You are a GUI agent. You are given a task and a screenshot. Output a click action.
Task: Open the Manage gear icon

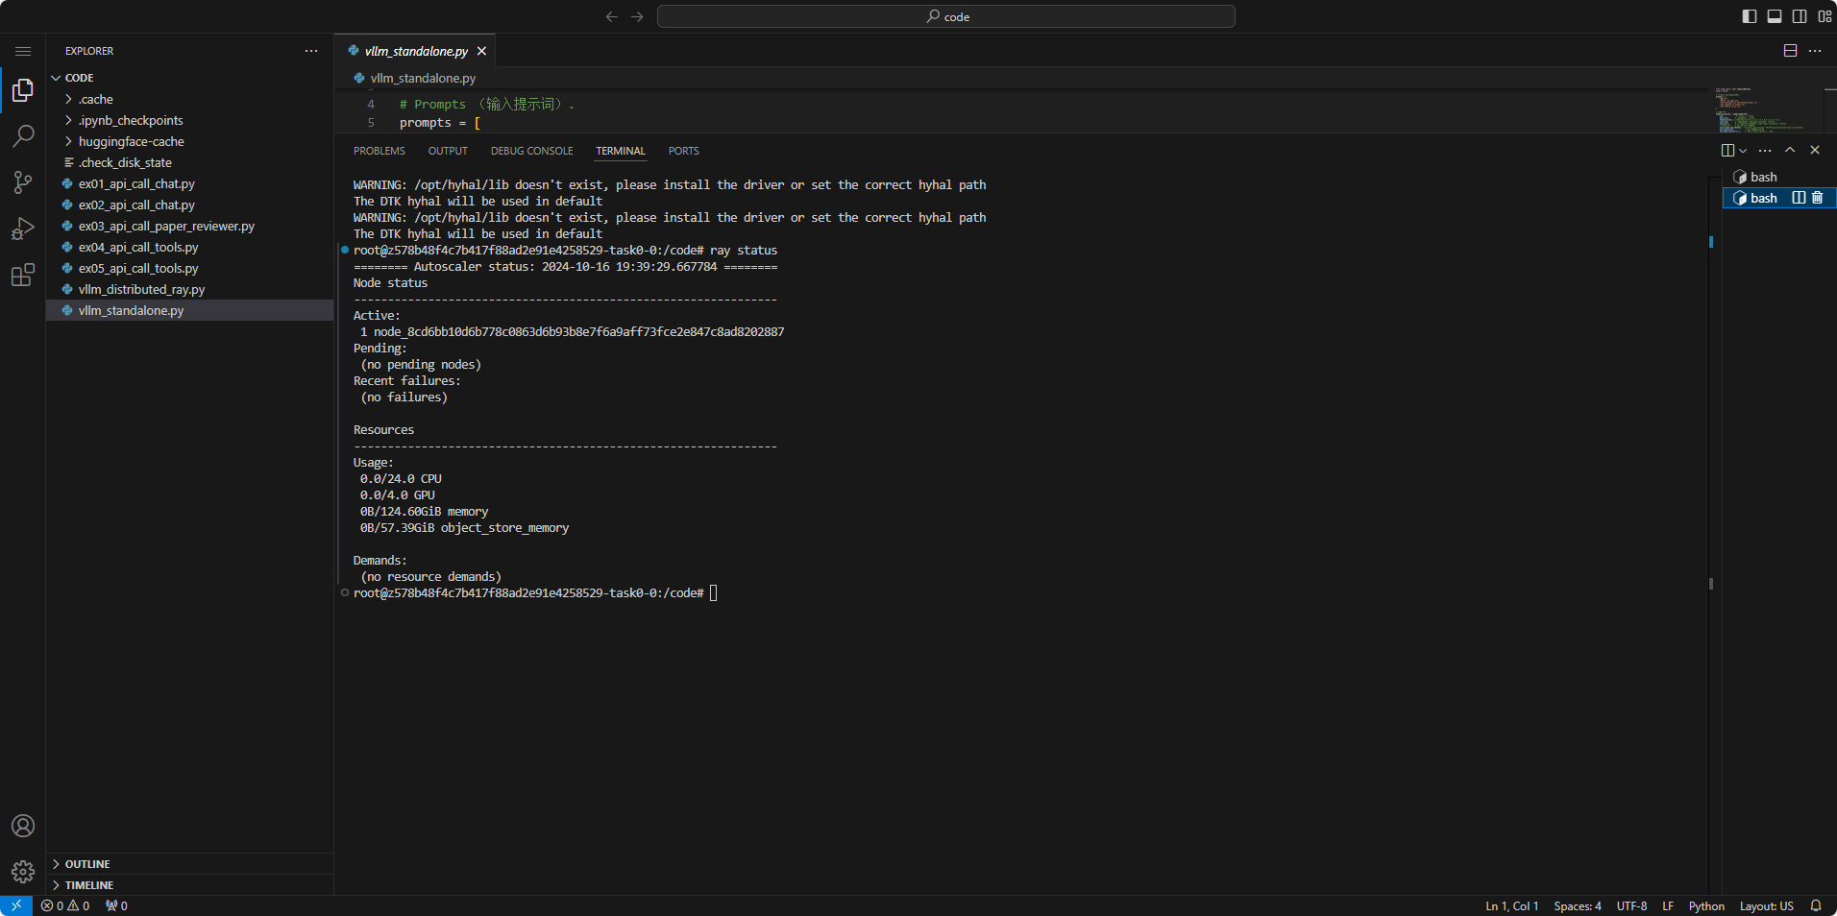[x=23, y=872]
